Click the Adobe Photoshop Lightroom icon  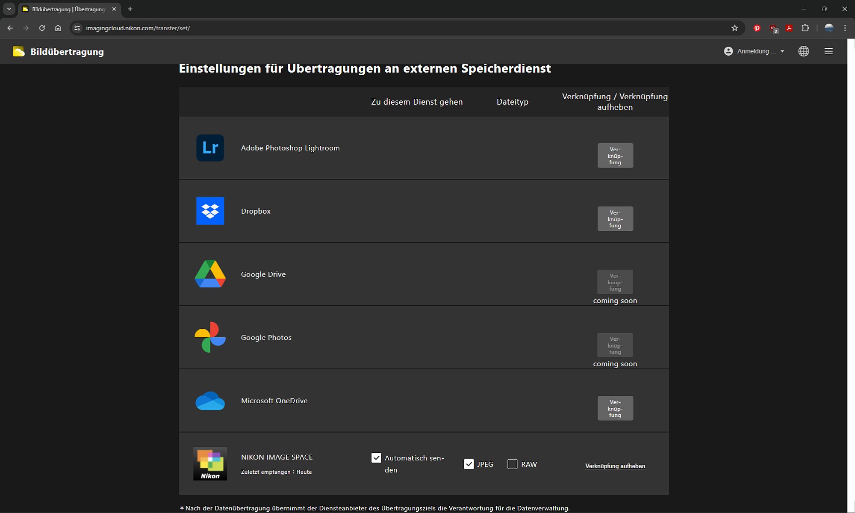coord(210,148)
